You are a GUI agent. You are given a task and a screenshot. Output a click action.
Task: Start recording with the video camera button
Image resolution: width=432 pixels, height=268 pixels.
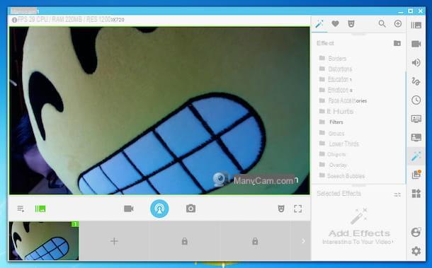point(129,209)
